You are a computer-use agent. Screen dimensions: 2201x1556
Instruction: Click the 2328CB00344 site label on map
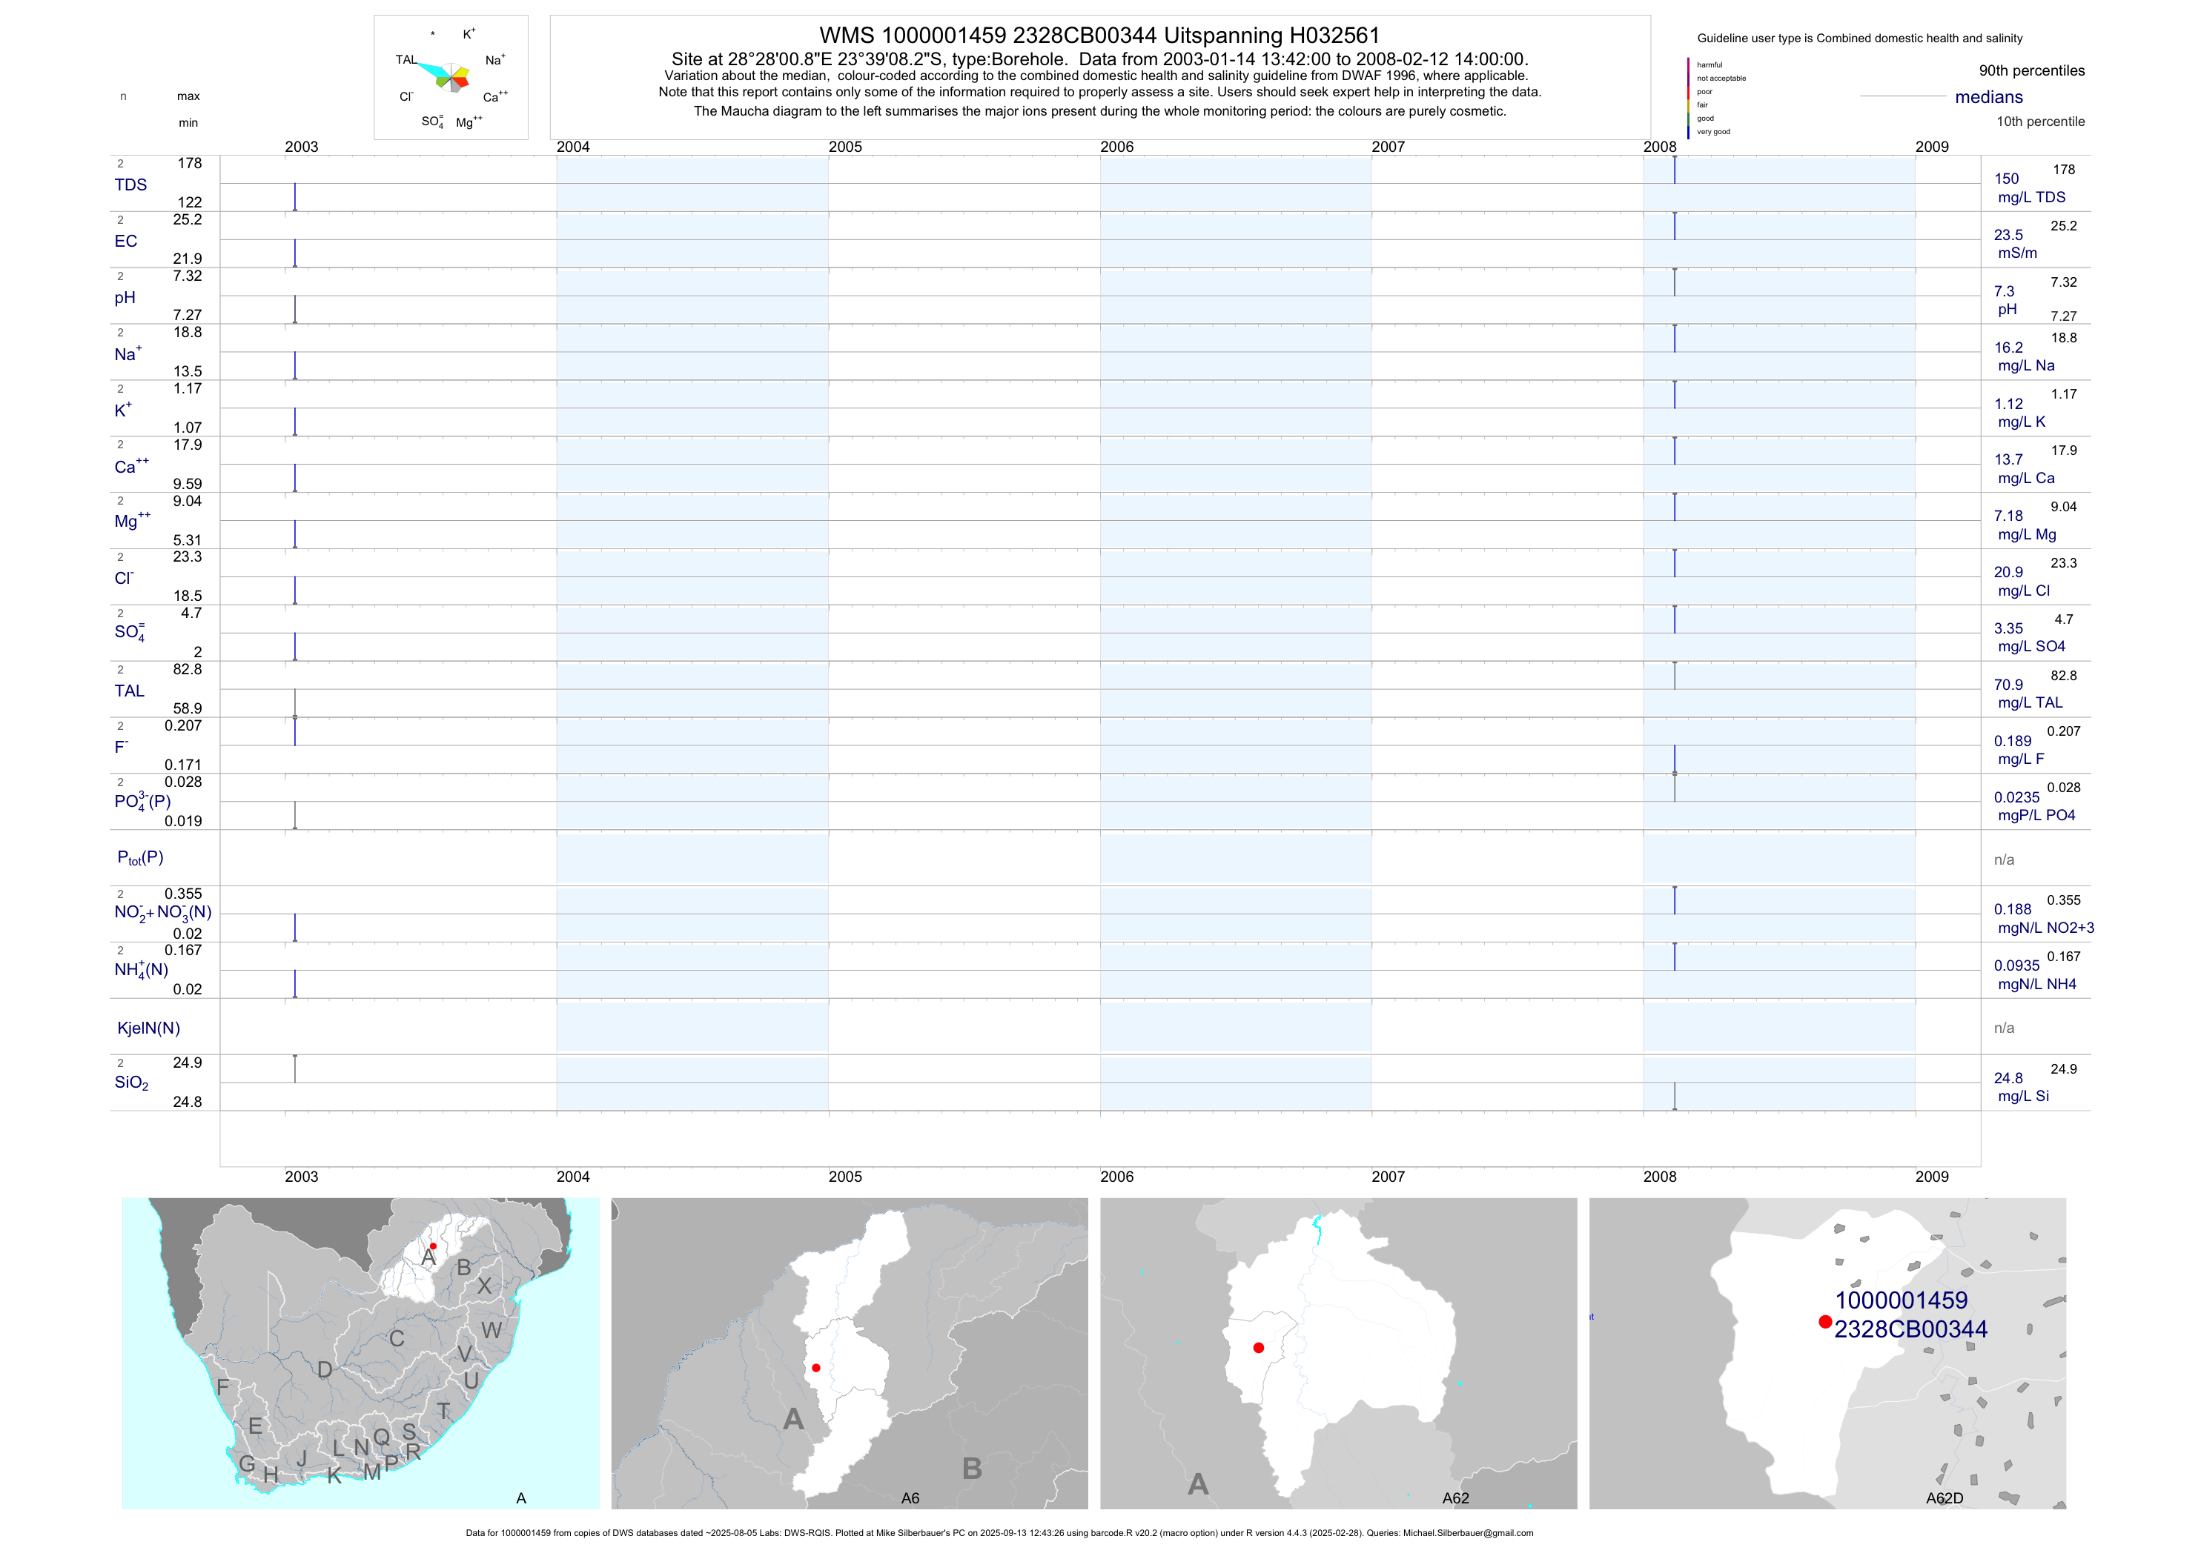click(1910, 1329)
